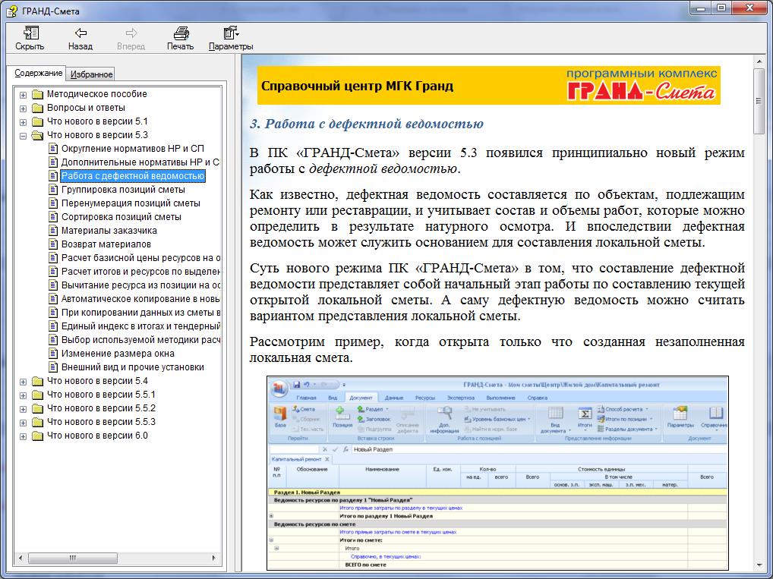This screenshot has height=579, width=773.
Task: Select topic Изменение размера окна
Action: pyautogui.click(x=118, y=354)
